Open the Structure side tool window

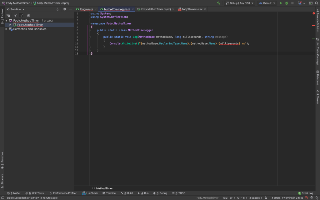[x=2, y=181]
